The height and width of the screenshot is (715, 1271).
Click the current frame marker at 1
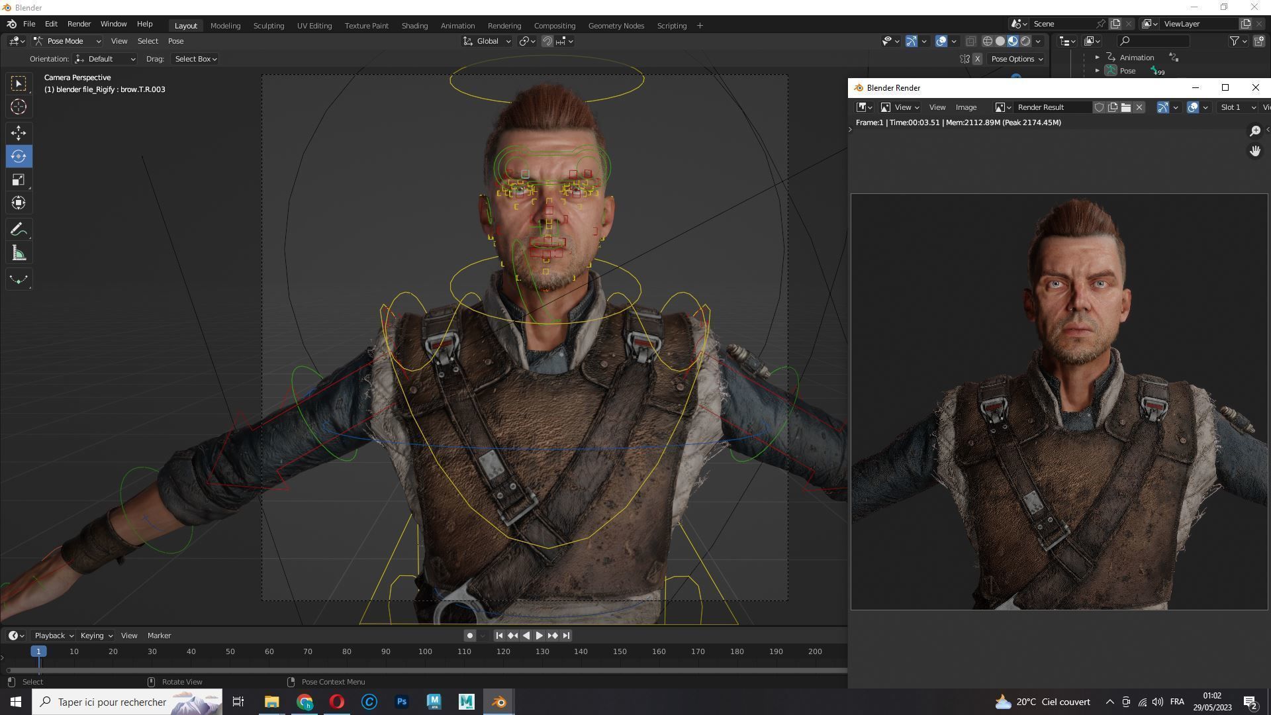(x=38, y=651)
